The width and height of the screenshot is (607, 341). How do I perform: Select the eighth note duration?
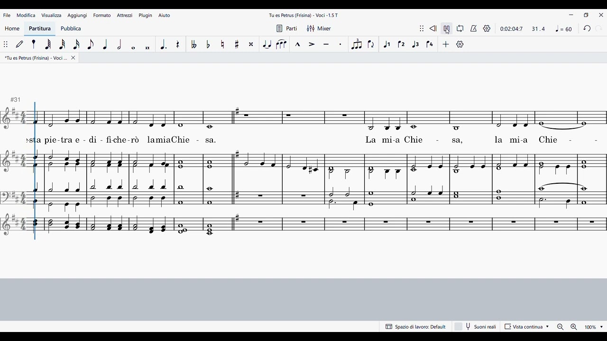click(x=91, y=45)
